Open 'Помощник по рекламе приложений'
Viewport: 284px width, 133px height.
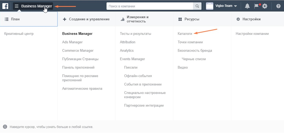coord(80,78)
